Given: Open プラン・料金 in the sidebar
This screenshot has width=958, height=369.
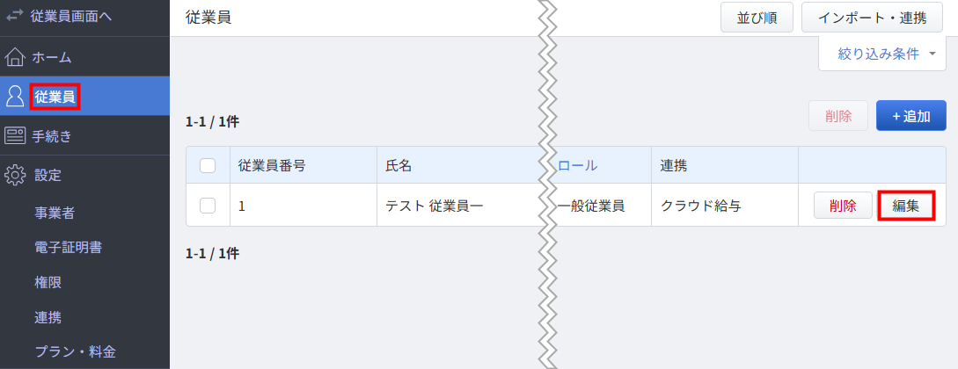Looking at the screenshot, I should (75, 352).
